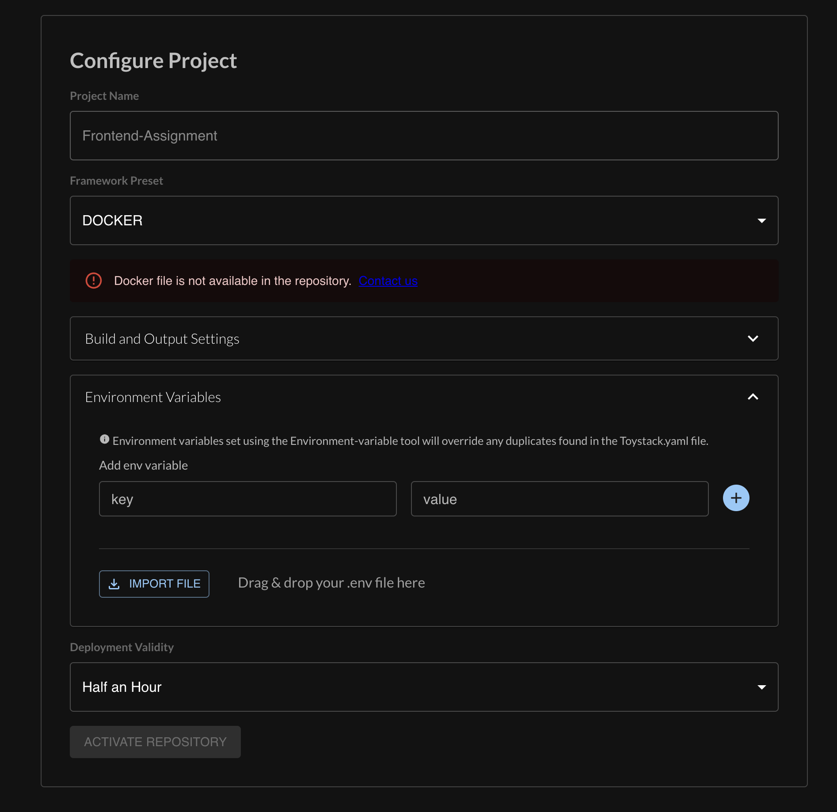Focus the Project Name input field
The width and height of the screenshot is (837, 812).
424,136
